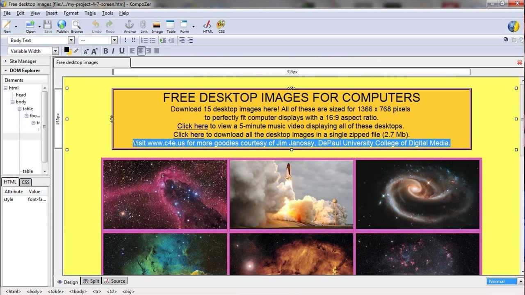Select the Free desktop images document tab
This screenshot has height=295, width=525.
(x=92, y=63)
